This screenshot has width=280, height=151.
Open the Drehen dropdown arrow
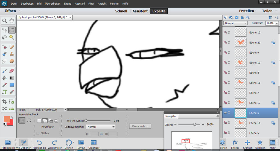click(x=73, y=143)
